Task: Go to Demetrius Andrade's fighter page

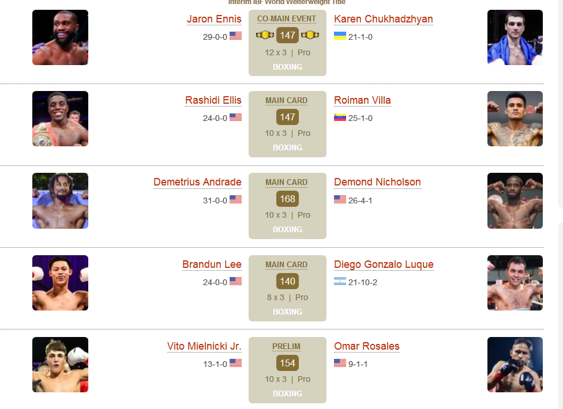Action: 197,182
